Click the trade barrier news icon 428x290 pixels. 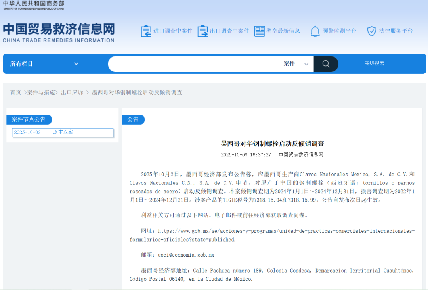coord(259,31)
